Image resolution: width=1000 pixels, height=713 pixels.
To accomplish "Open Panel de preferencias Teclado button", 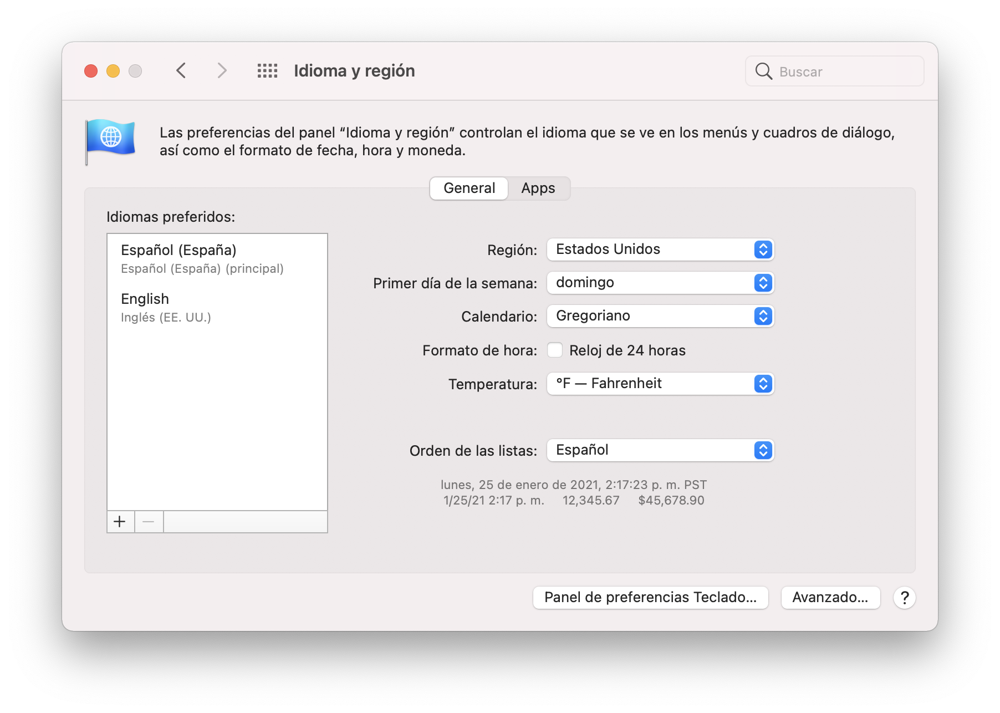I will tap(650, 598).
